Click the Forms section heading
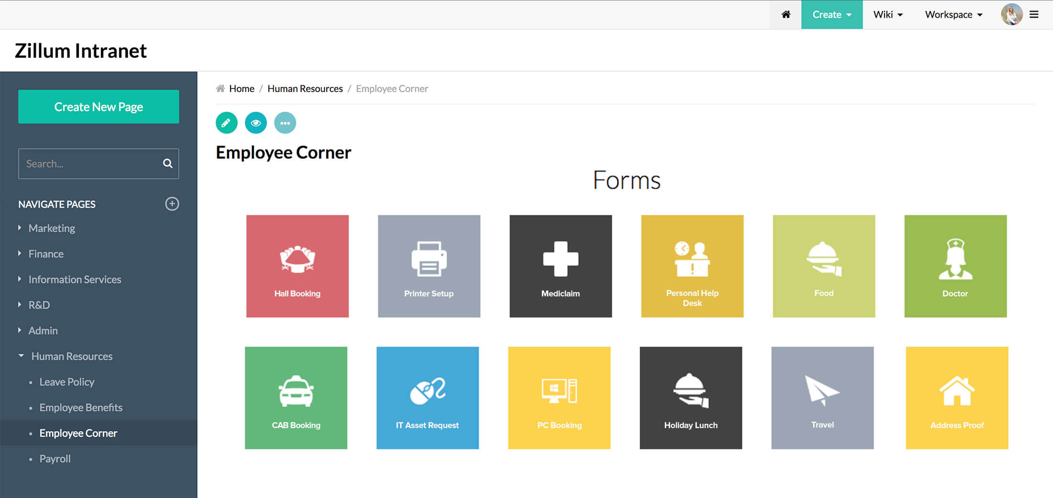 (x=627, y=180)
